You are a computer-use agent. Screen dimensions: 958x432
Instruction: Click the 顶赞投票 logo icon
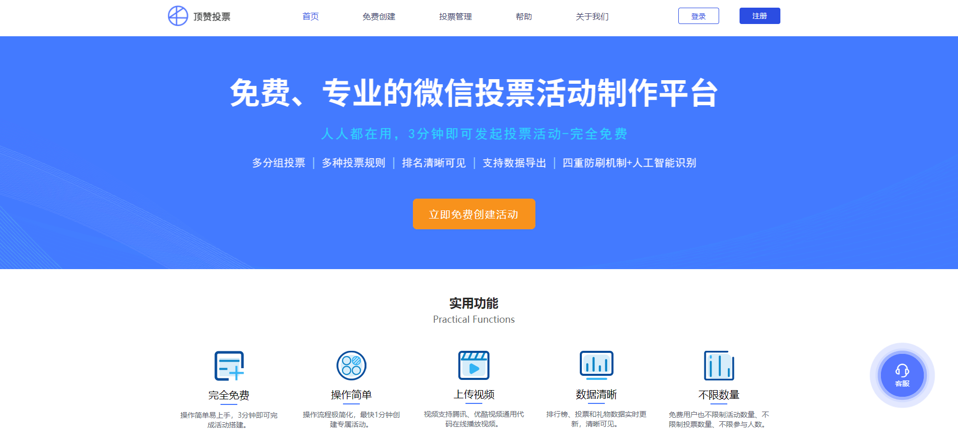(x=178, y=16)
